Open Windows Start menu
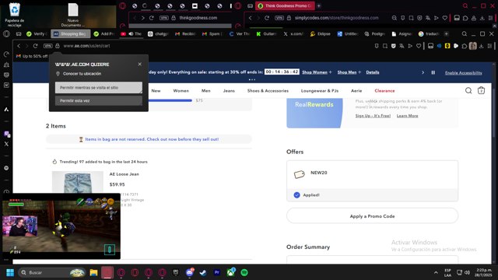The height and width of the screenshot is (280, 498). [x=10, y=272]
